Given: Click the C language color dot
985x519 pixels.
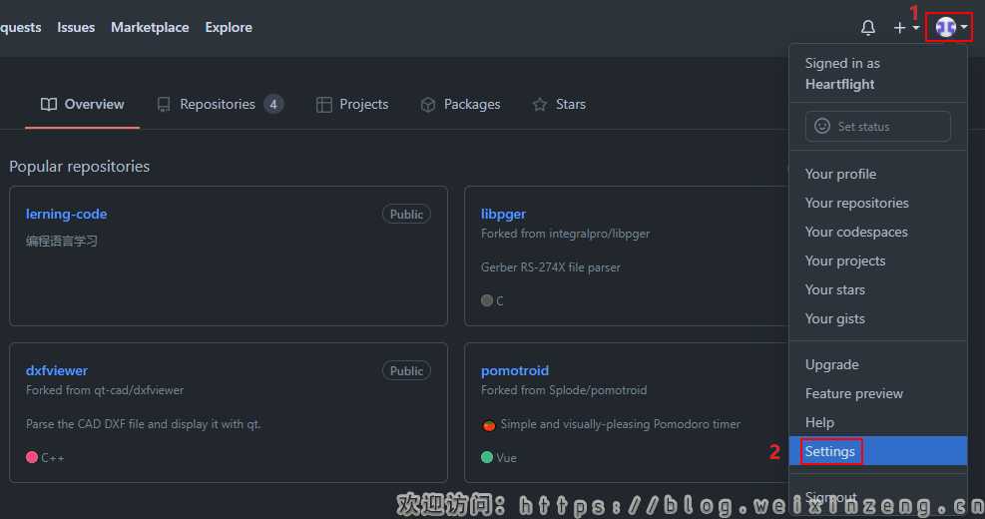Looking at the screenshot, I should point(486,299).
